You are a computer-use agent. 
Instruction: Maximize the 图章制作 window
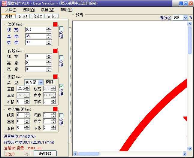pos(186,3)
